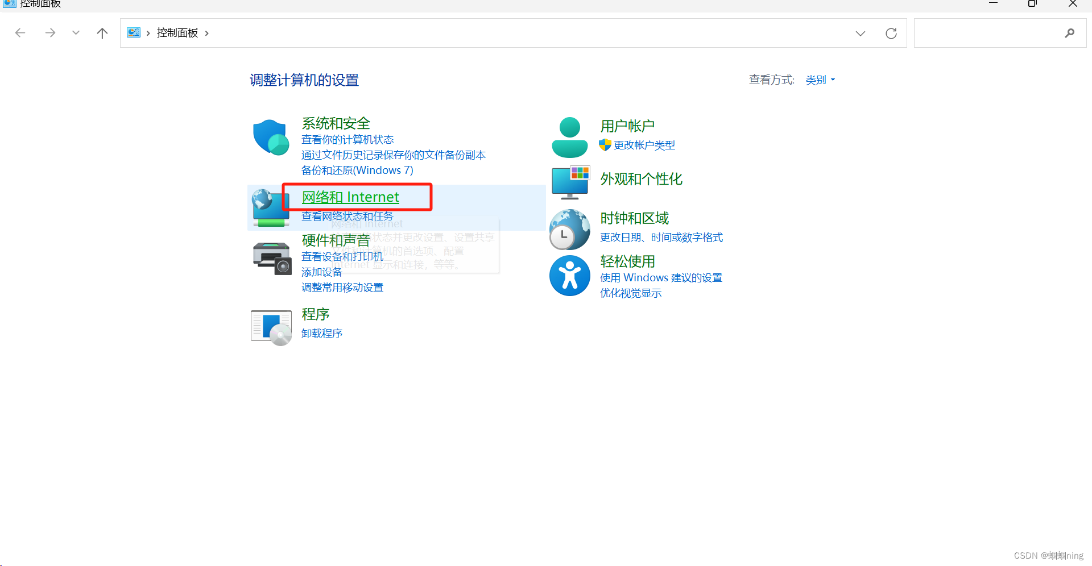Screen dimensions: 1092x566
Task: Open 轻松使用 category
Action: 627,261
